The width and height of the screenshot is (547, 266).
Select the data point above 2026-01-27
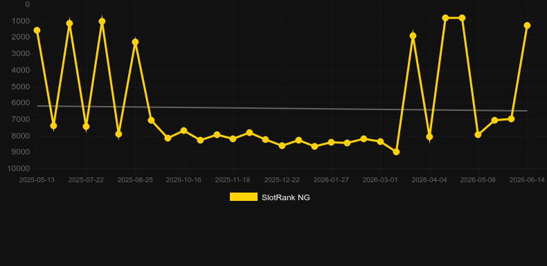(x=331, y=142)
